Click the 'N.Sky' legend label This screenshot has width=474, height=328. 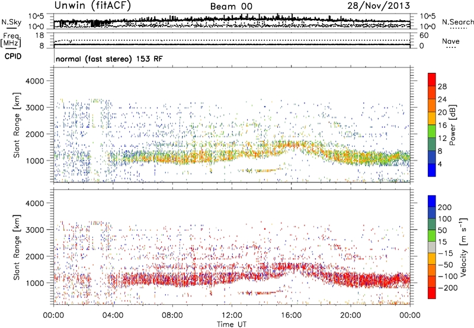tap(11, 22)
